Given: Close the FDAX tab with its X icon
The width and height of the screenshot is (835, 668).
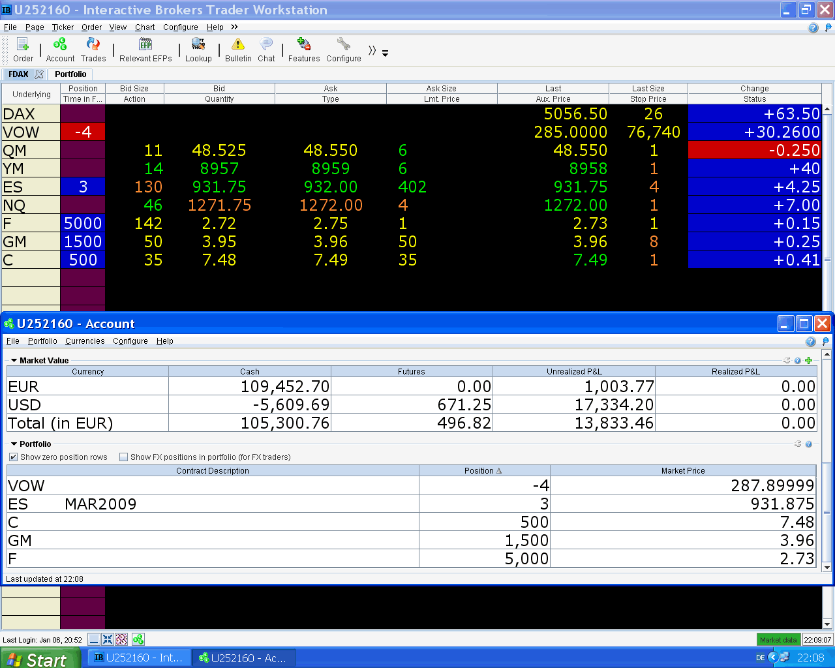Looking at the screenshot, I should coord(39,74).
